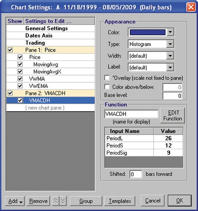
Task: Tick the Color above/below checkbox
Action: [x=107, y=87]
